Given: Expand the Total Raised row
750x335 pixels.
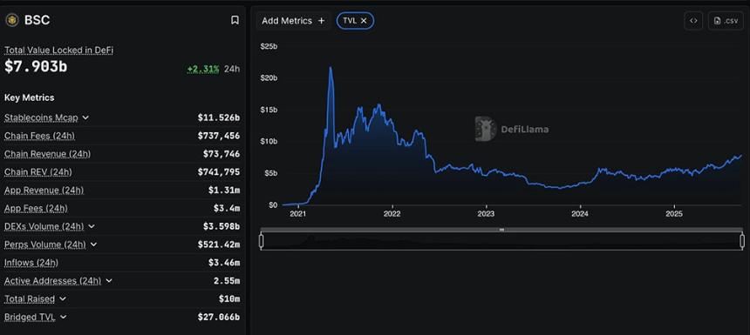Looking at the screenshot, I should 63,298.
